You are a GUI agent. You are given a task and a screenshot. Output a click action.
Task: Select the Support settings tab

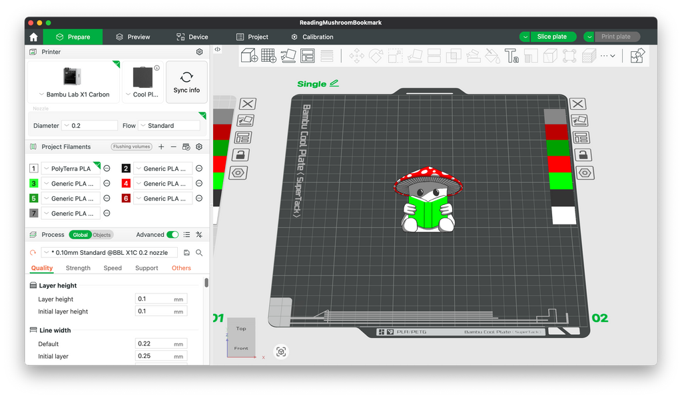147,268
